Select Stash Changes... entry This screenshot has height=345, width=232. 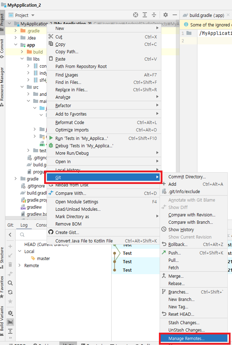(194, 322)
